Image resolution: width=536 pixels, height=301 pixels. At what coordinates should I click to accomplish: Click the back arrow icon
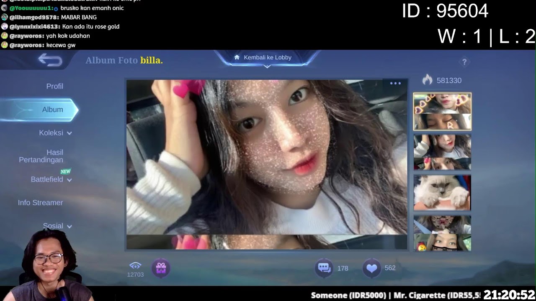click(50, 61)
